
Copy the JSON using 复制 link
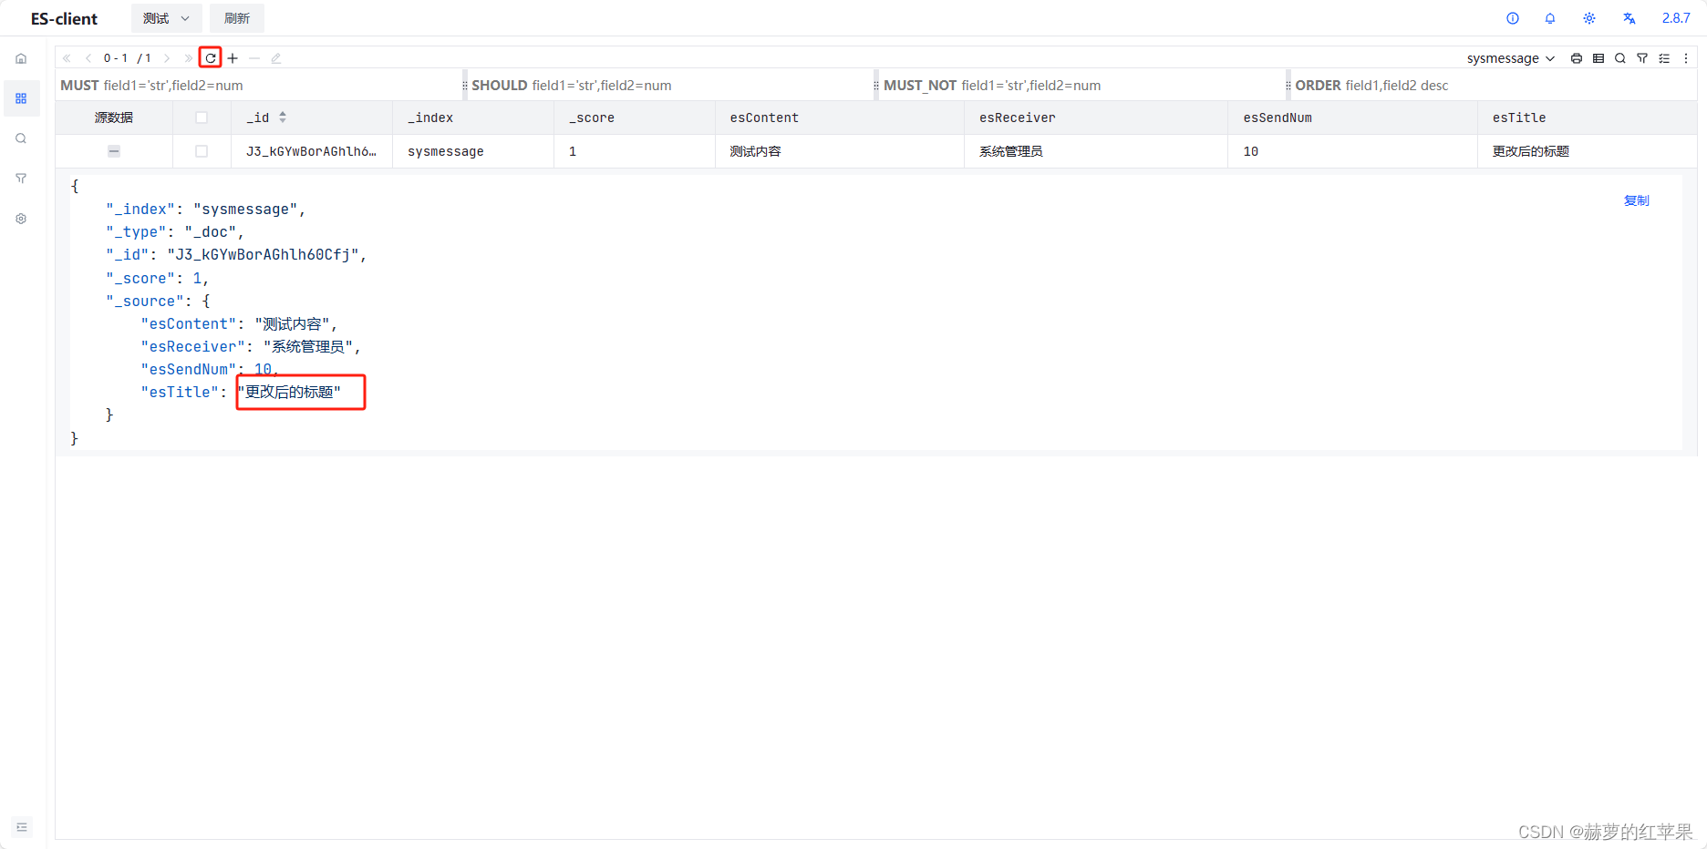click(1637, 200)
